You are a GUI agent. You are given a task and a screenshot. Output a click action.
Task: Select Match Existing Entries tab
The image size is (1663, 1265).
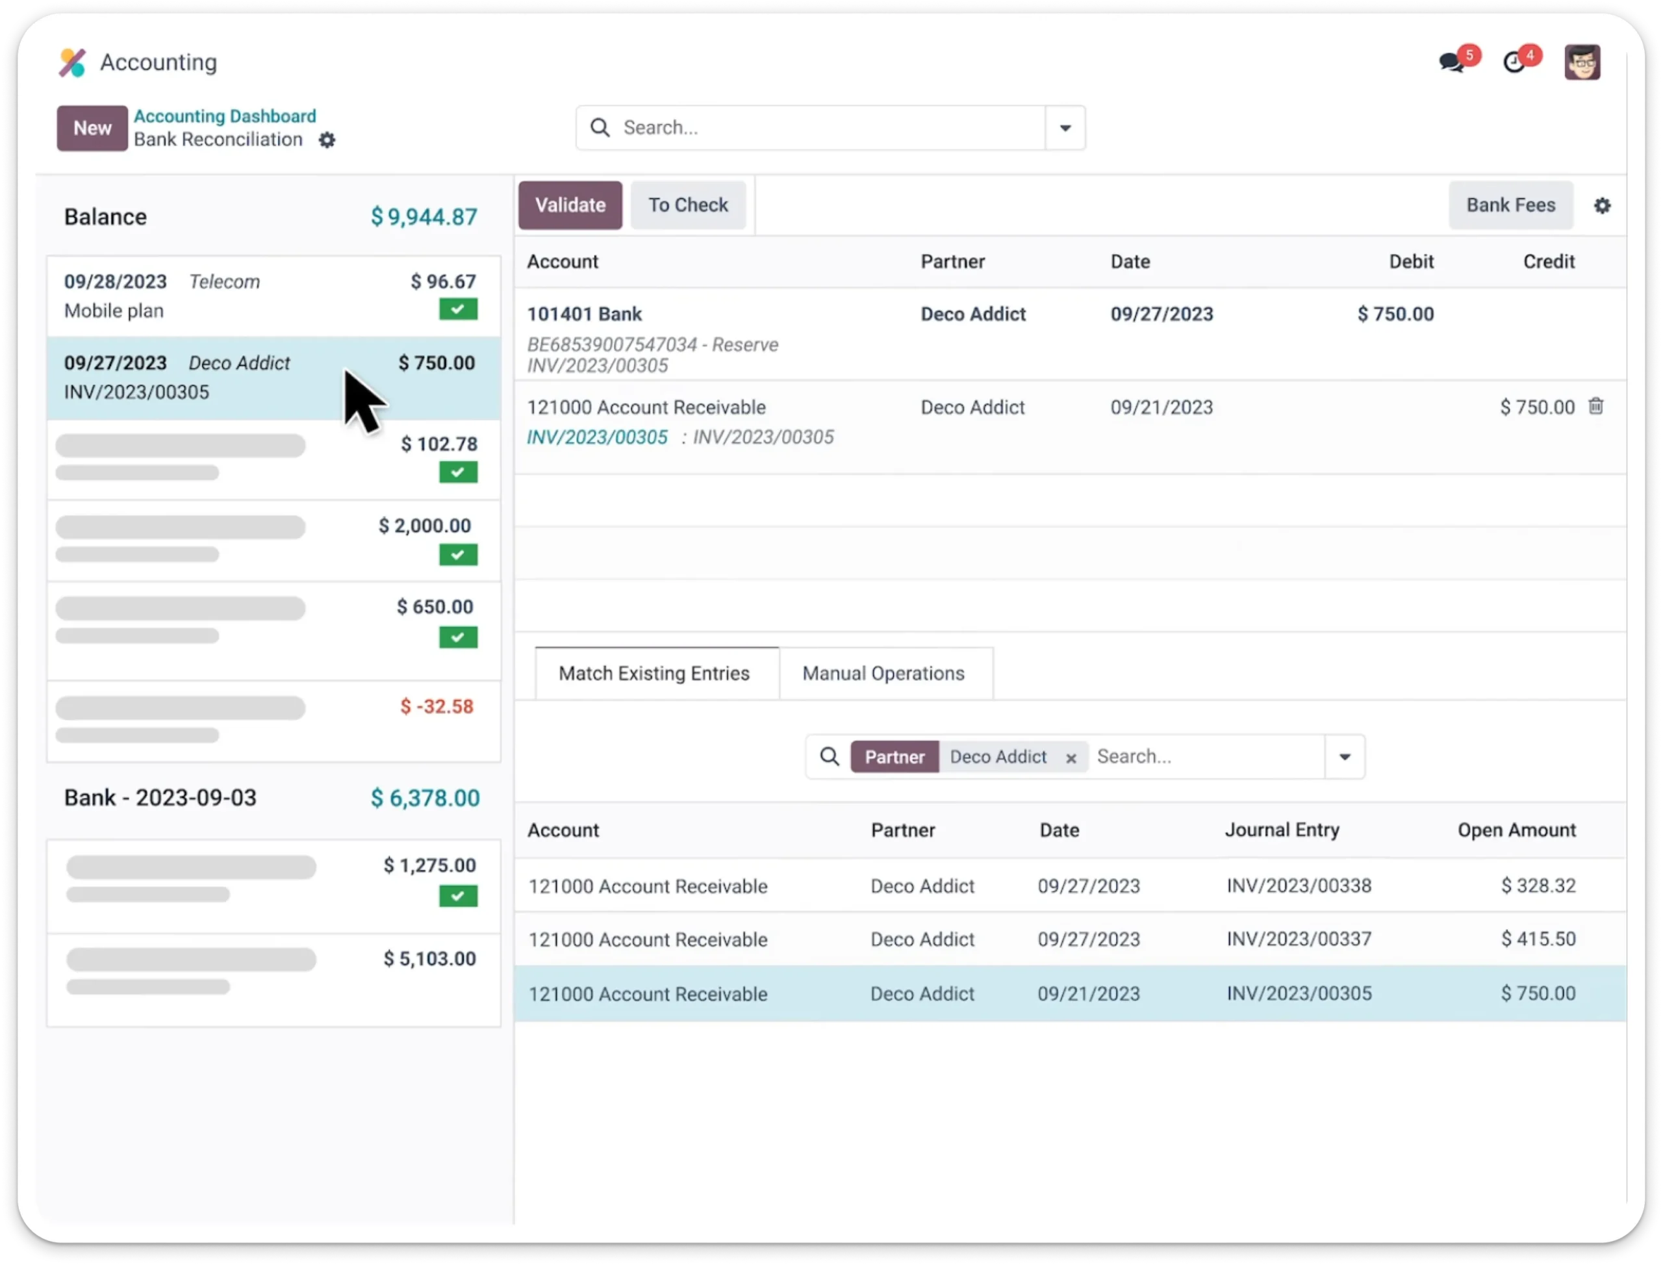(x=654, y=673)
